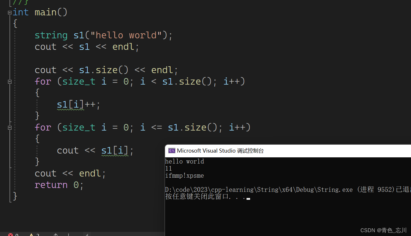The image size is (411, 236).
Task: Click the up arrow navigation icon in bottom bar
Action: tap(56, 235)
